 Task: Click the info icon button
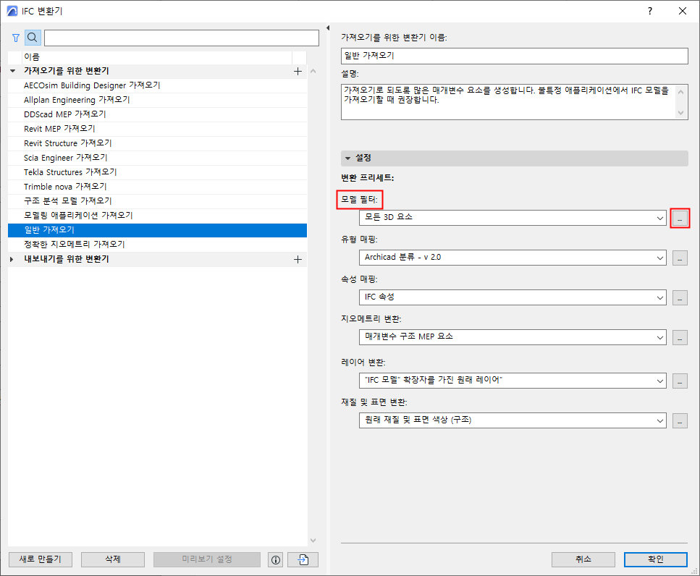tap(276, 560)
